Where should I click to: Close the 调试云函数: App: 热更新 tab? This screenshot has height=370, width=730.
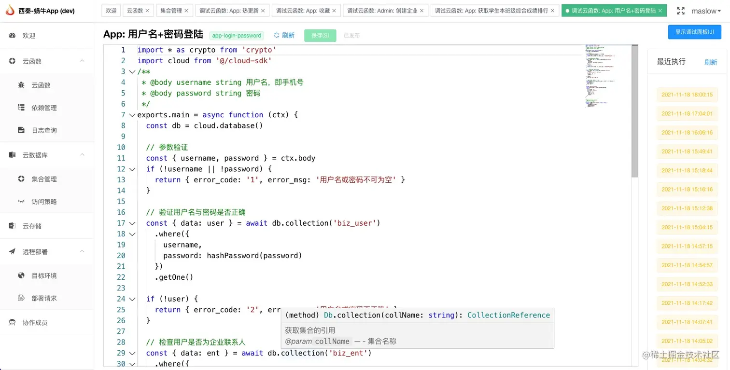click(x=263, y=10)
